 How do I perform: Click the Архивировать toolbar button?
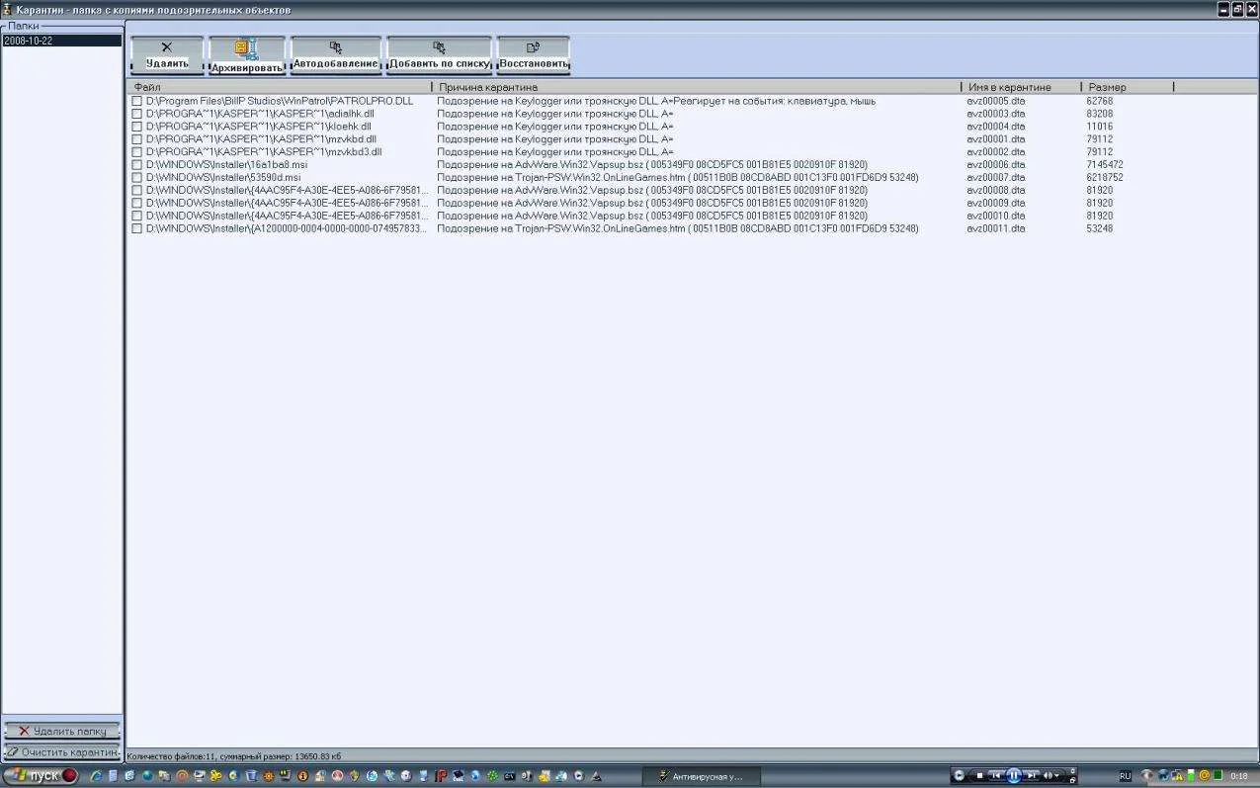tap(246, 55)
